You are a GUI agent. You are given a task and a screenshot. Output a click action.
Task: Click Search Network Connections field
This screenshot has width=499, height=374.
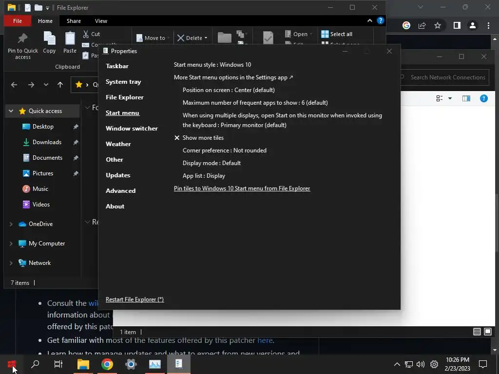click(x=444, y=77)
